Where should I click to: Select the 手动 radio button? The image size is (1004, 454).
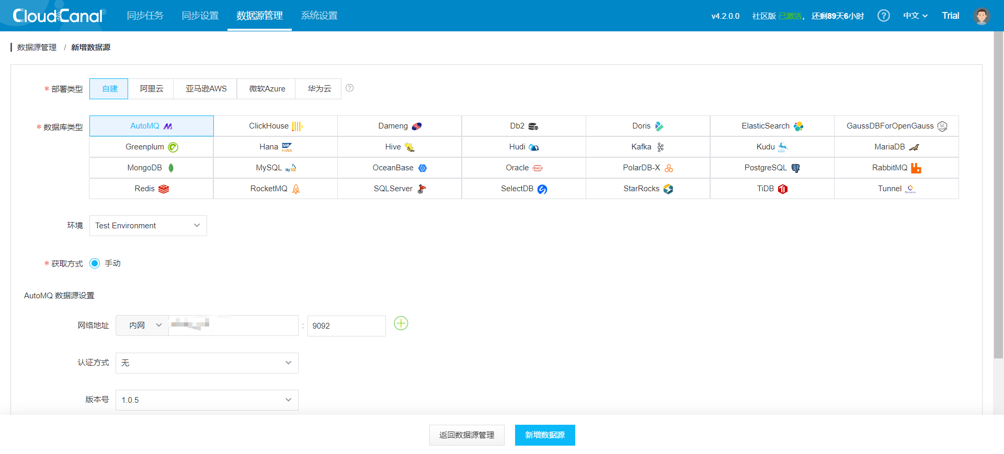[95, 263]
